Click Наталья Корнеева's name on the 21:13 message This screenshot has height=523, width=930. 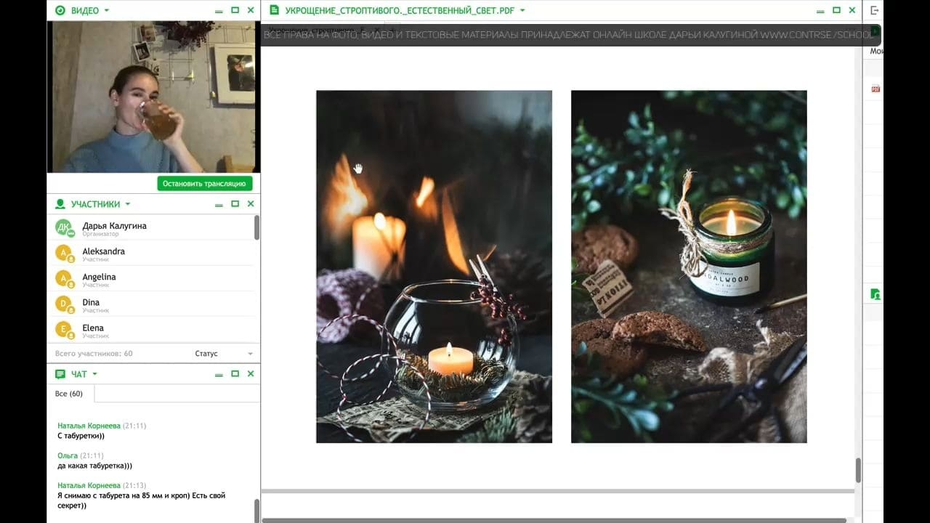89,485
